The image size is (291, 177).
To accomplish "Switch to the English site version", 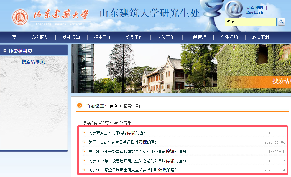I will (254, 12).
